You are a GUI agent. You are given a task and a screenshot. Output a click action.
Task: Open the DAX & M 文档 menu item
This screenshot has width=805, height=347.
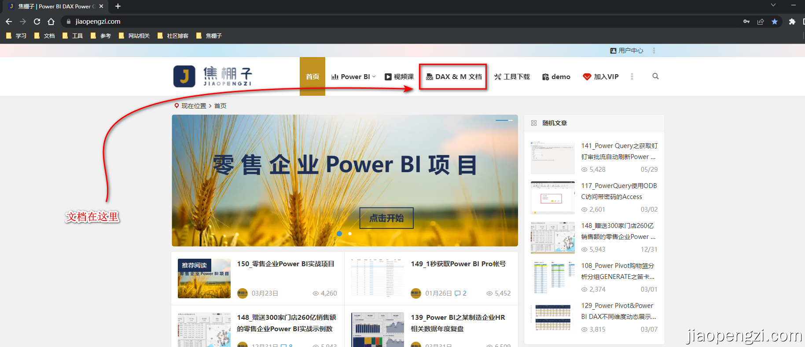click(x=454, y=76)
